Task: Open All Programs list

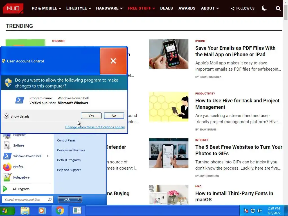Action: tap(21, 189)
